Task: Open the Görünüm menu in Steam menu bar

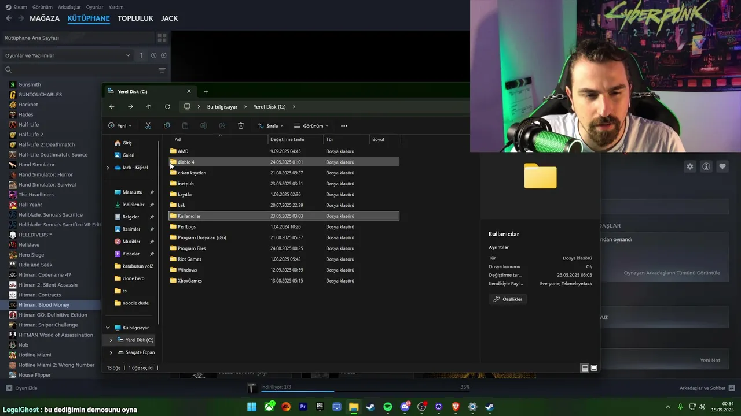Action: pos(43,7)
